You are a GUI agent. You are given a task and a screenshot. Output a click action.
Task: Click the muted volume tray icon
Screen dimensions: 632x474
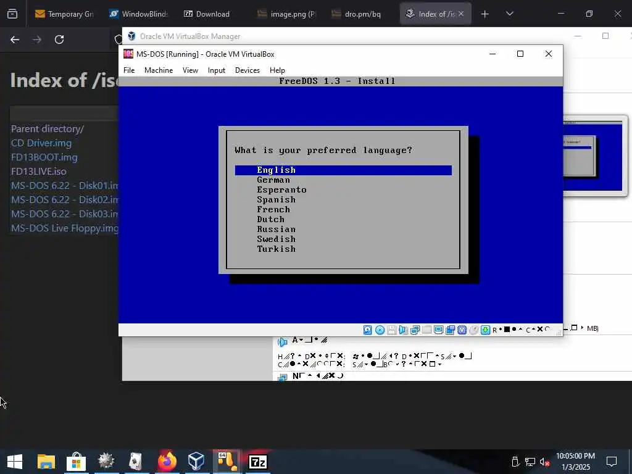coord(545,462)
